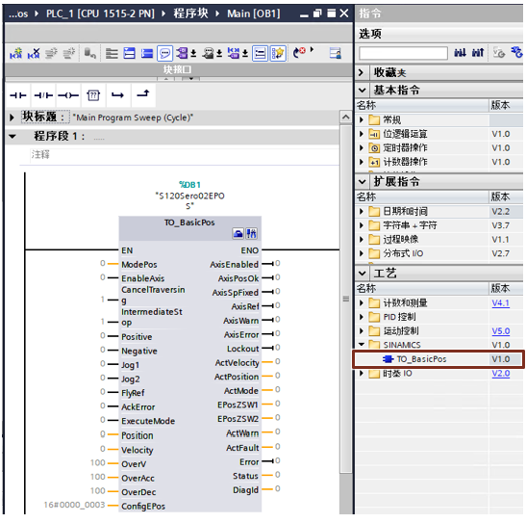This screenshot has width=526, height=523.
Task: Click the 注释 comment field
Action: pos(185,155)
